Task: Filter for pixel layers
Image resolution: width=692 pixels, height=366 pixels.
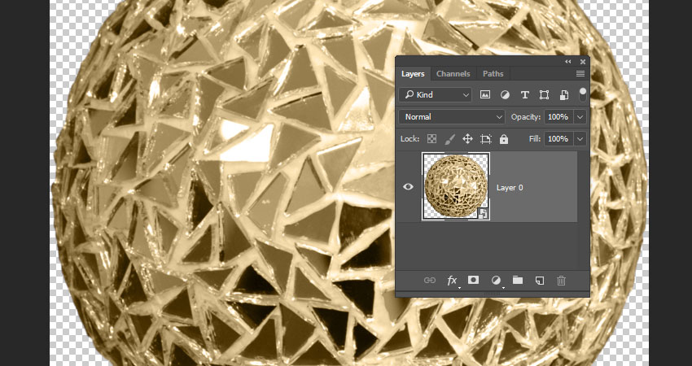Action: click(x=485, y=95)
